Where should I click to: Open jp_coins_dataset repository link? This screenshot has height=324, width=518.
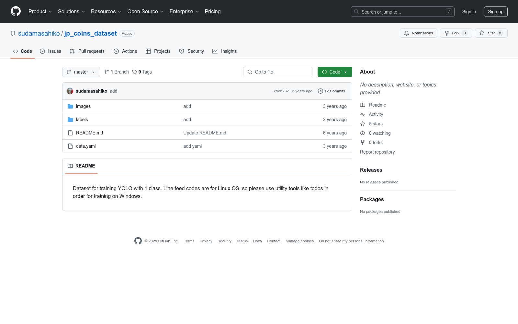pos(90,33)
